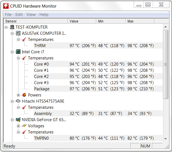Expand the Voltages node

(x=18, y=126)
